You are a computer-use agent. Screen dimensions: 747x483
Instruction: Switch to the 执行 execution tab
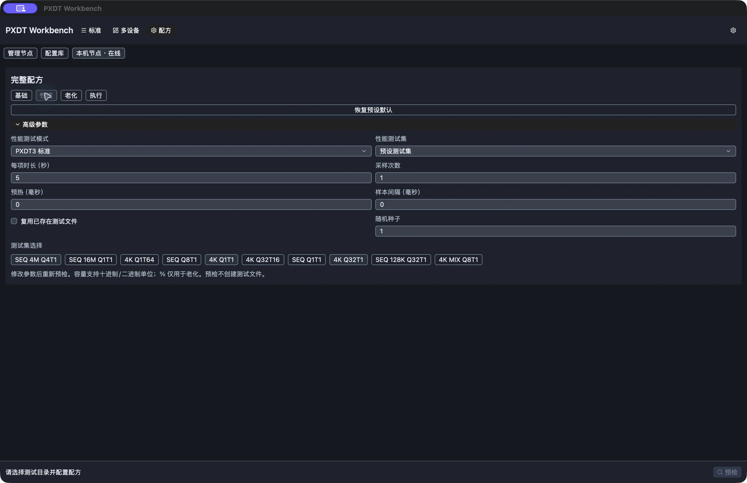click(x=96, y=95)
